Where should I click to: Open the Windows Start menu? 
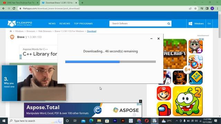pos(4,121)
